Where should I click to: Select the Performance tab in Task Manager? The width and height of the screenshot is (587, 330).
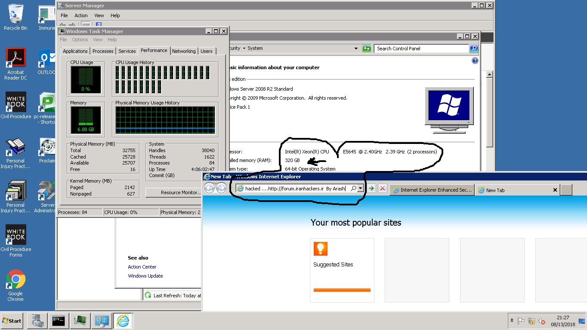(154, 50)
